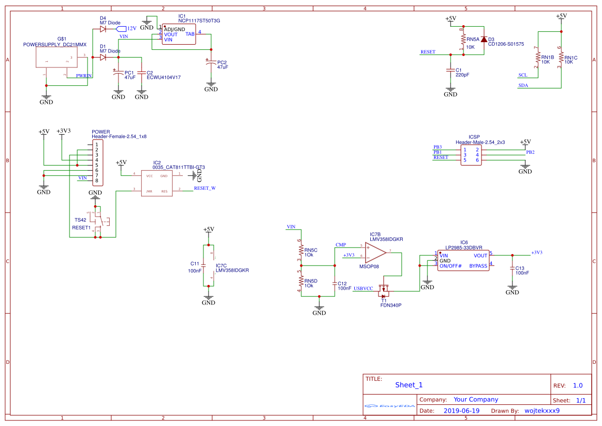Select the RN5A 10K resistor symbol
This screenshot has width=602, height=426.
pos(463,40)
